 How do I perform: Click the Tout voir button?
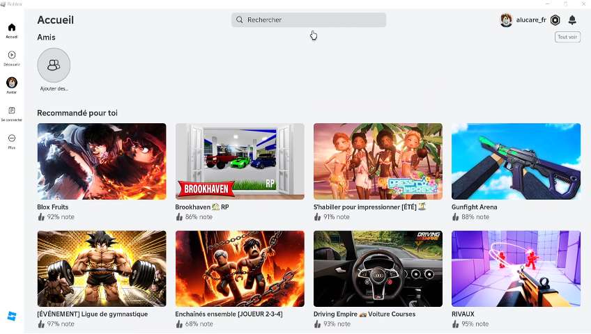pyautogui.click(x=567, y=38)
